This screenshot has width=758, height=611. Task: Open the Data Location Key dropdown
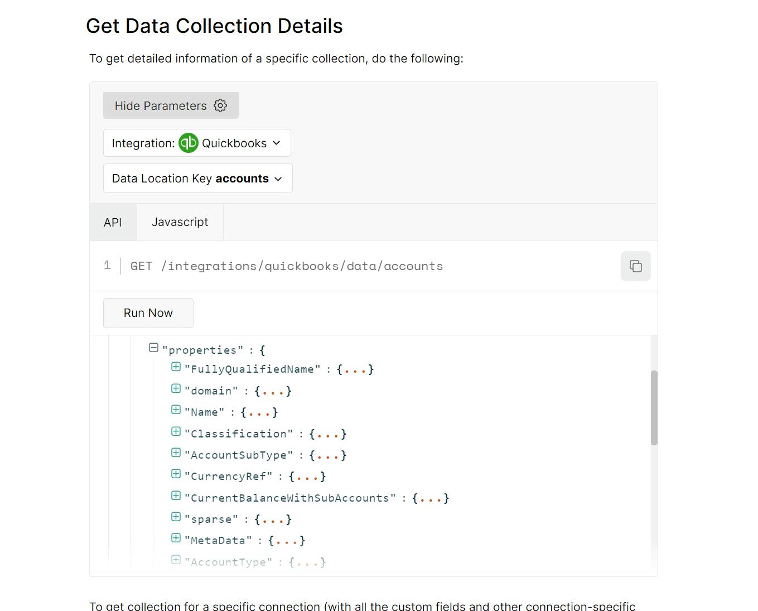pyautogui.click(x=197, y=179)
